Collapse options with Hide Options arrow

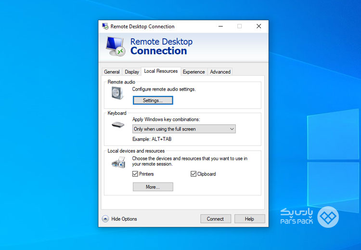105,219
